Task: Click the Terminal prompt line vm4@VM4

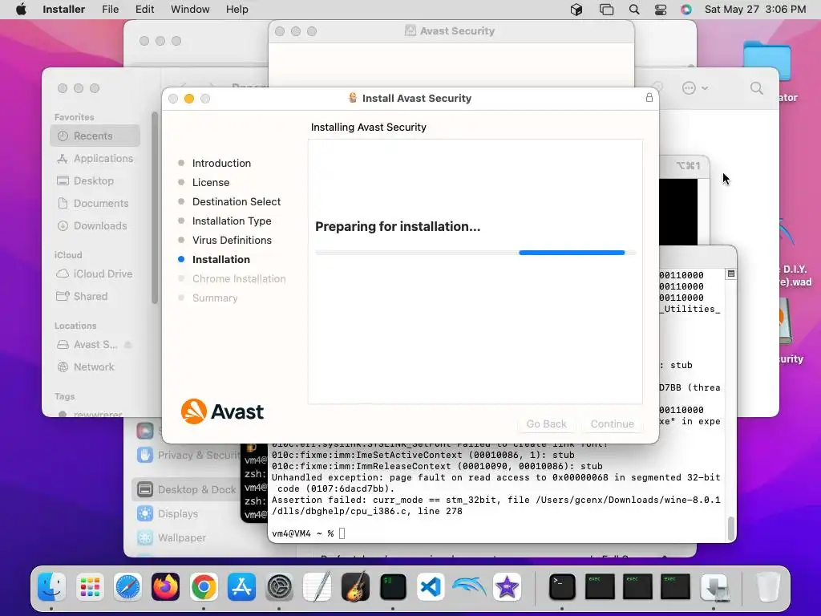Action: point(309,533)
